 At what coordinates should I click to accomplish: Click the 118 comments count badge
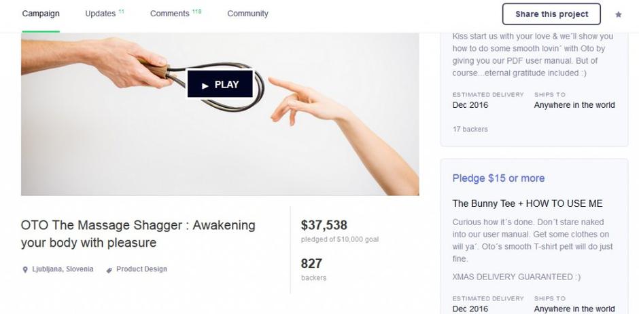[x=196, y=11]
